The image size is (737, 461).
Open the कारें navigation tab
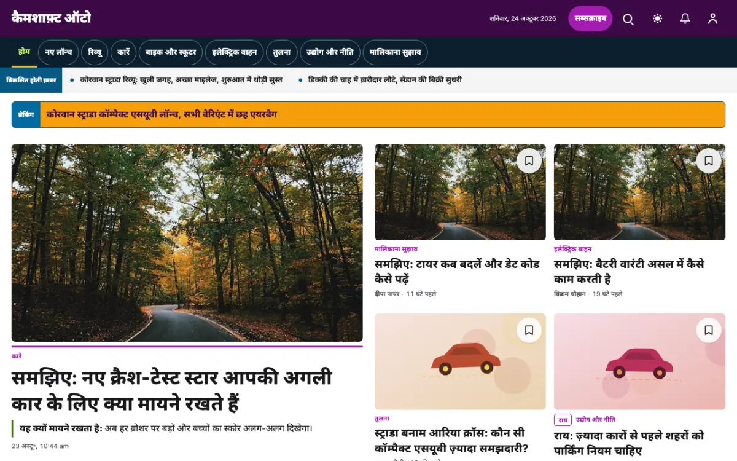pyautogui.click(x=123, y=52)
